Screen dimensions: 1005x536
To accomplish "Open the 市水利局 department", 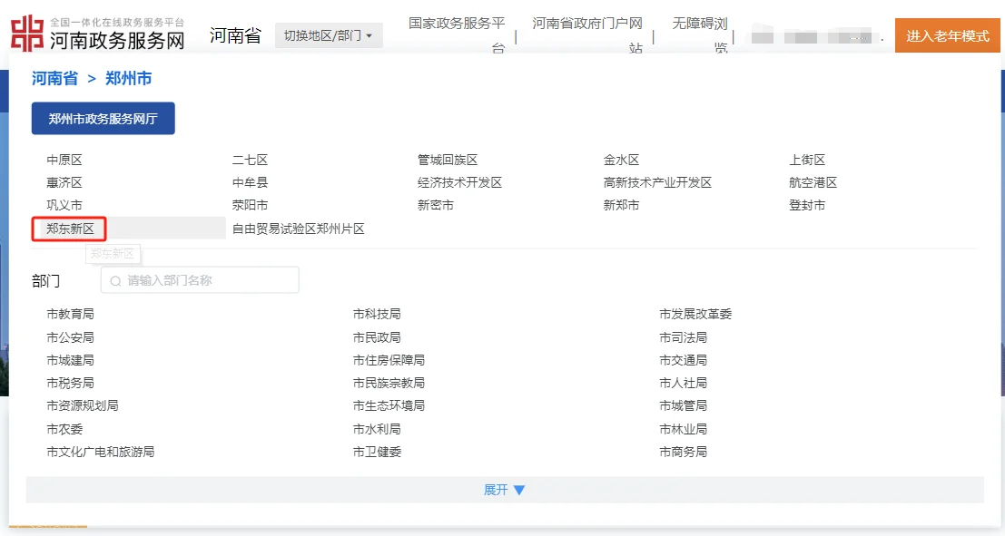I will [377, 429].
